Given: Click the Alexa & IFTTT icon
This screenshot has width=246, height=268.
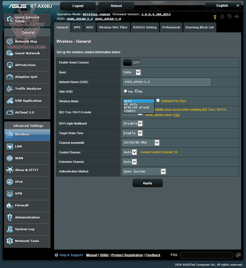Looking at the screenshot, I should pyautogui.click(x=10, y=170).
